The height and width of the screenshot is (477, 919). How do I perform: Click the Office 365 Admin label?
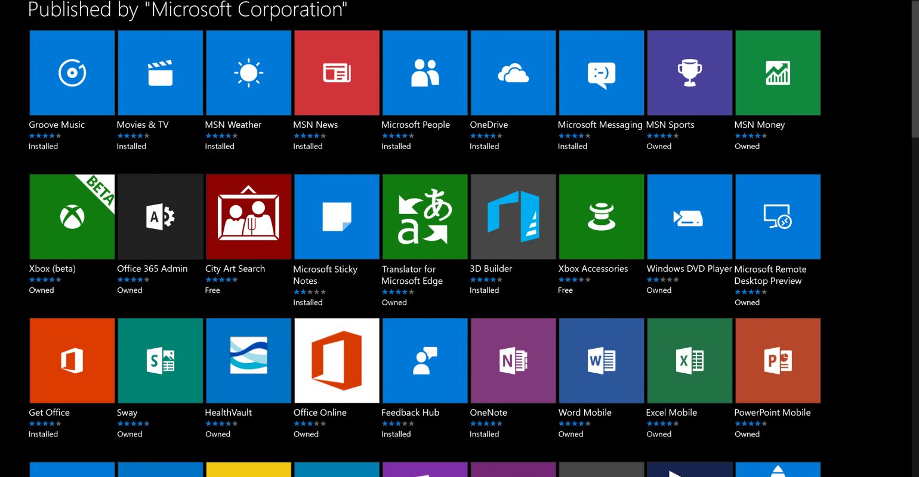[x=152, y=269]
